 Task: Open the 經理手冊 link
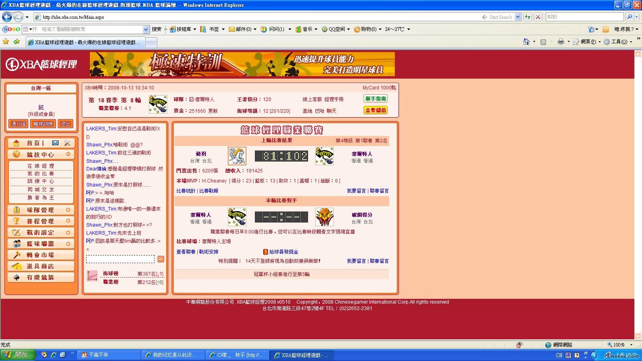pyautogui.click(x=334, y=99)
